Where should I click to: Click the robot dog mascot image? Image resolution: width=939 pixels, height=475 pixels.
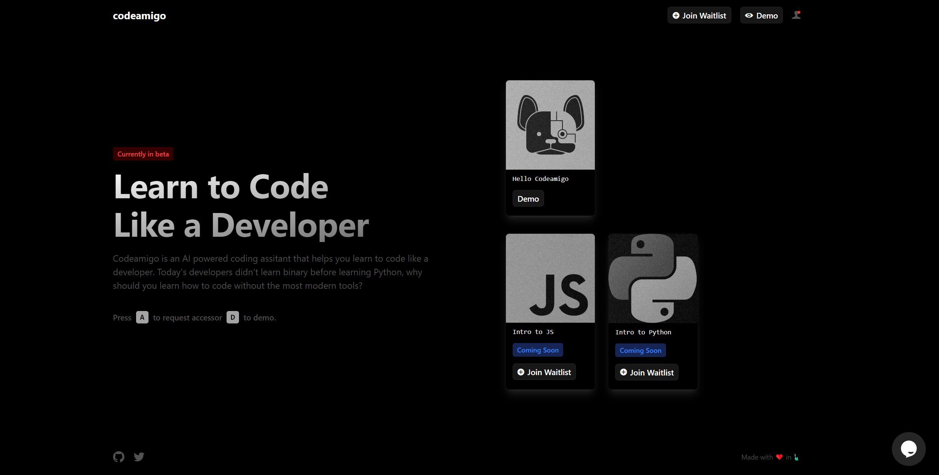tap(550, 124)
